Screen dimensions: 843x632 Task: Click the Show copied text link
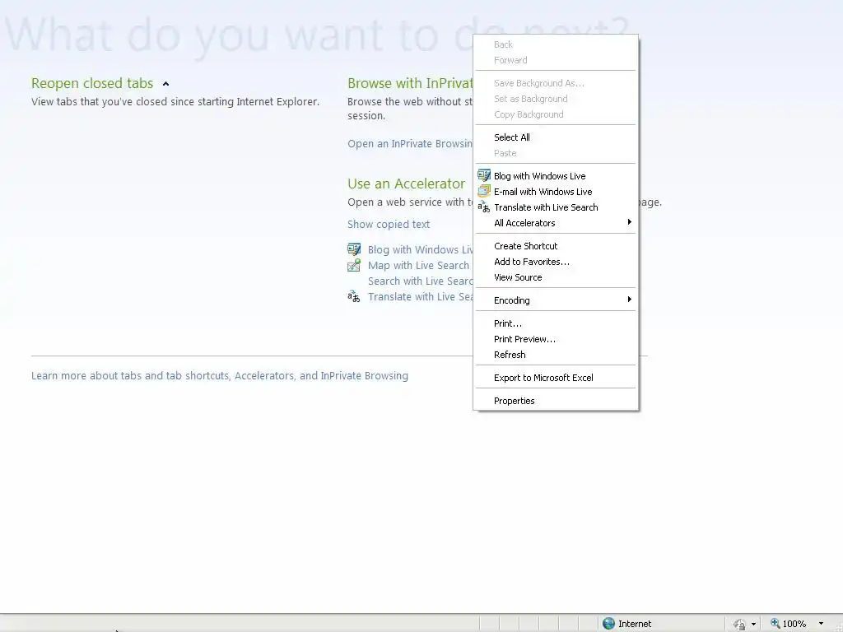pyautogui.click(x=389, y=224)
